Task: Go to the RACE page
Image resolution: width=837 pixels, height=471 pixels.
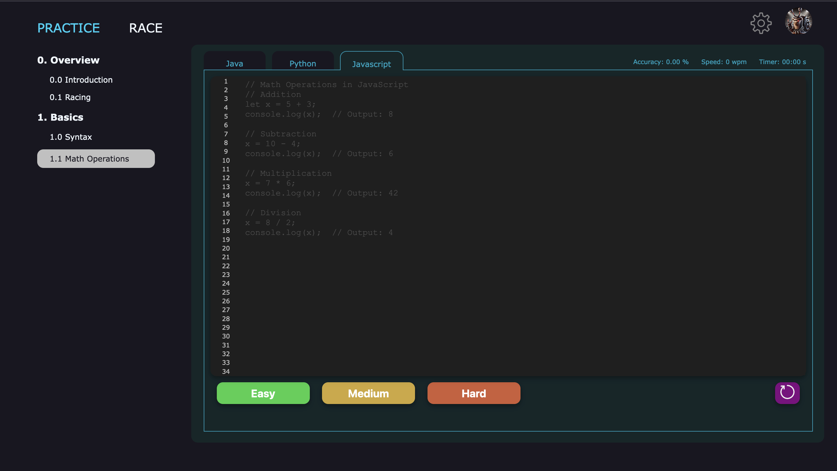Action: 146,28
